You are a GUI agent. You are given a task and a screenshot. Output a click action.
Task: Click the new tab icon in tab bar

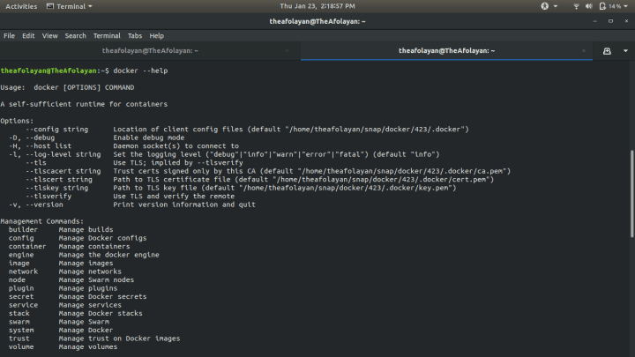click(x=607, y=51)
